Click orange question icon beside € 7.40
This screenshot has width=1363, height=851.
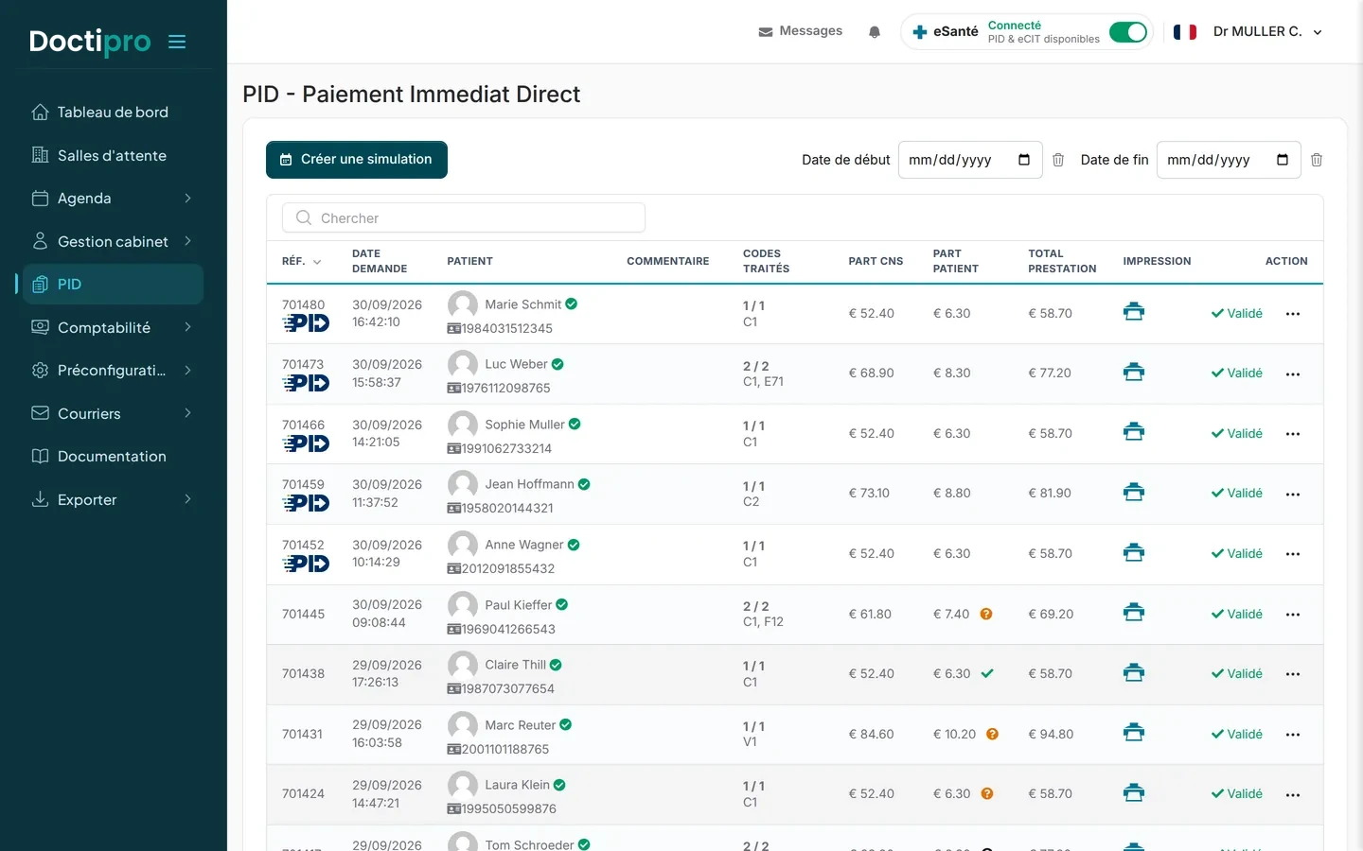986,615
